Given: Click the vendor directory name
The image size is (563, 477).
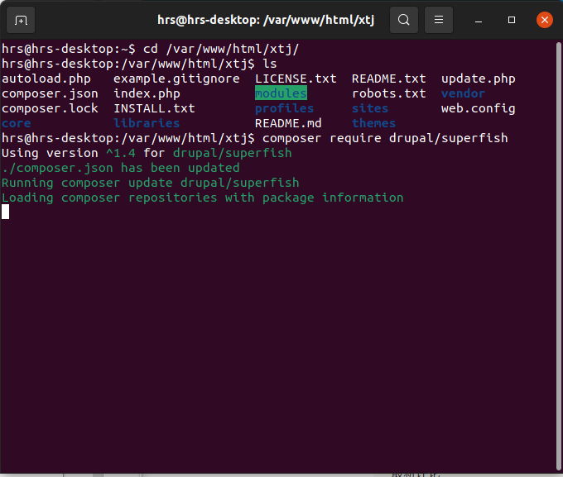Looking at the screenshot, I should point(463,93).
